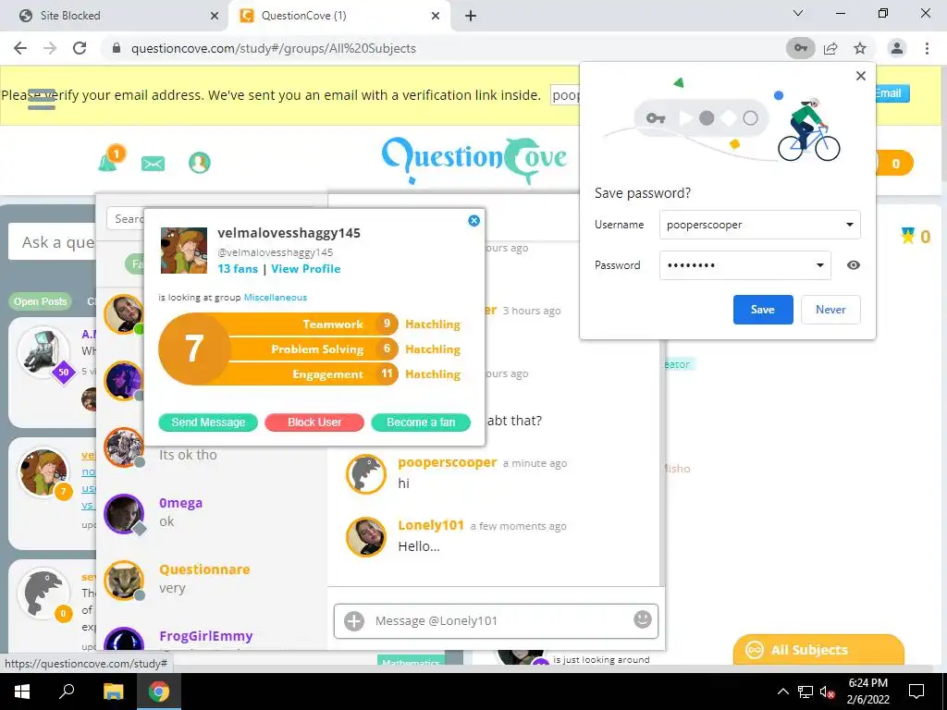
Task: Expand the Password dropdown arrow
Action: (820, 265)
